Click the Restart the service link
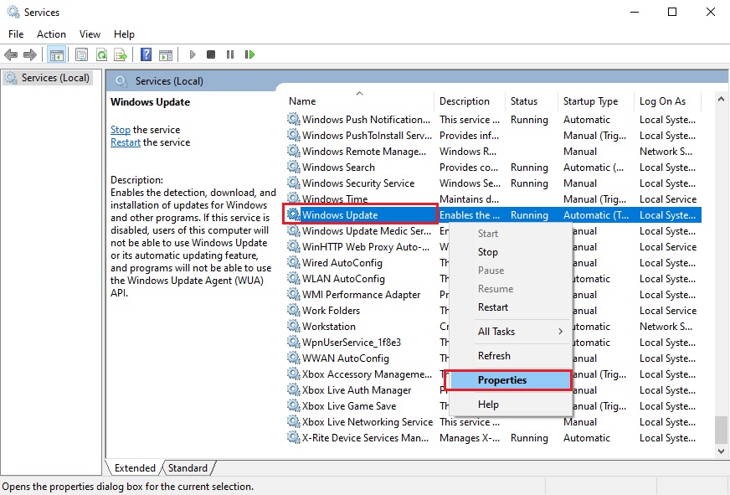730x495 pixels. (x=126, y=142)
